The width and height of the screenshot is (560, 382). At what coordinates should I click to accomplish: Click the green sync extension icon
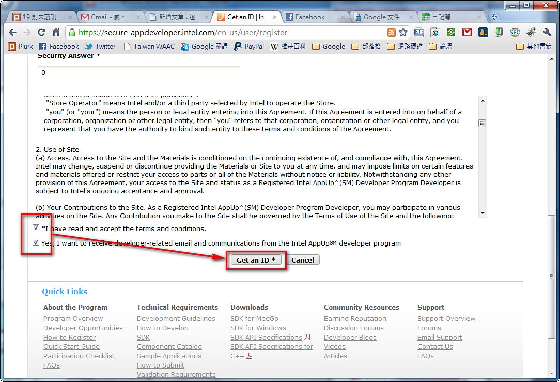pos(451,33)
